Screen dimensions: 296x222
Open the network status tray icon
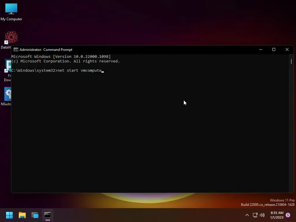click(255, 215)
